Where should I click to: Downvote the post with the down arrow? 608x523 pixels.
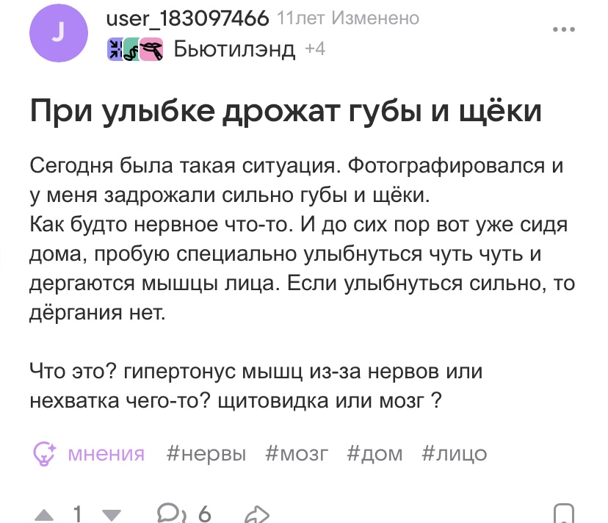pyautogui.click(x=111, y=513)
